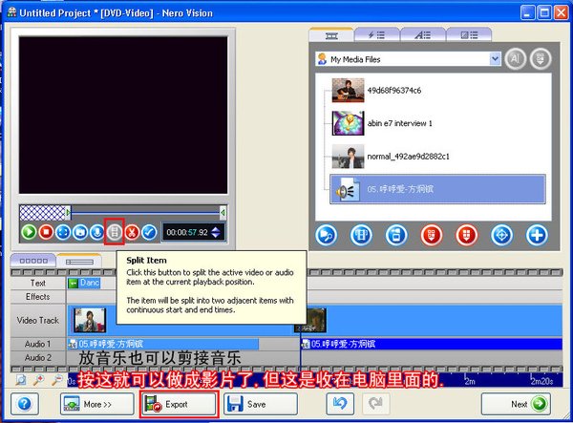Switch to the media files tab

pos(331,35)
